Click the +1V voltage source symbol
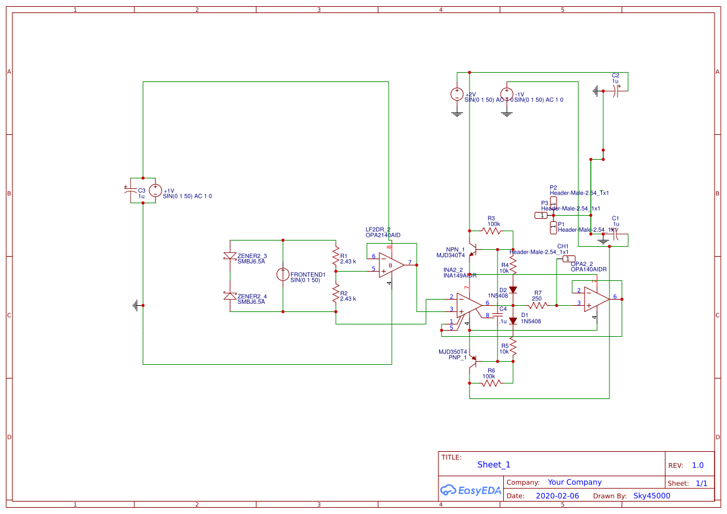The width and height of the screenshot is (727, 514). (155, 191)
